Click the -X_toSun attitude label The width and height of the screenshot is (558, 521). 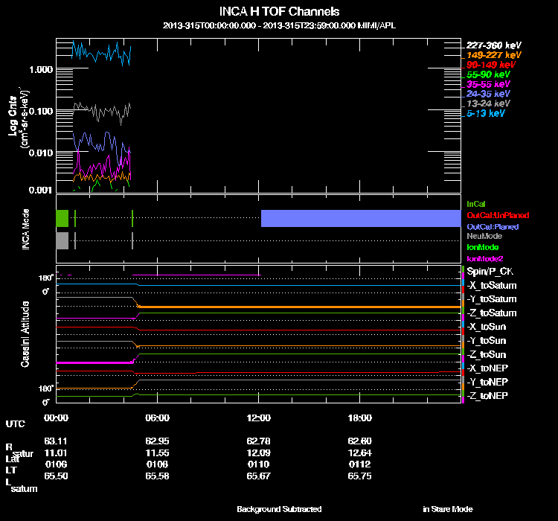[486, 327]
